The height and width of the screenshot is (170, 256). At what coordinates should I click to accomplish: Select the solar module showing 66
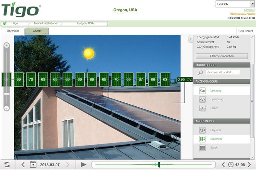tap(153, 80)
